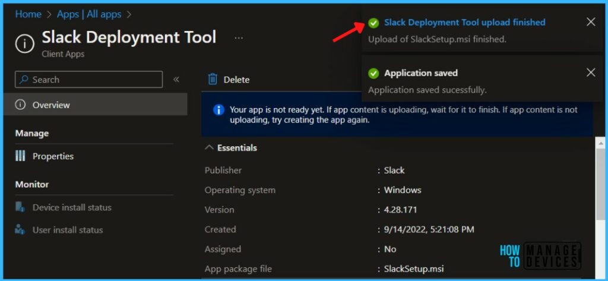Click the Operating system value Windows

(x=403, y=190)
